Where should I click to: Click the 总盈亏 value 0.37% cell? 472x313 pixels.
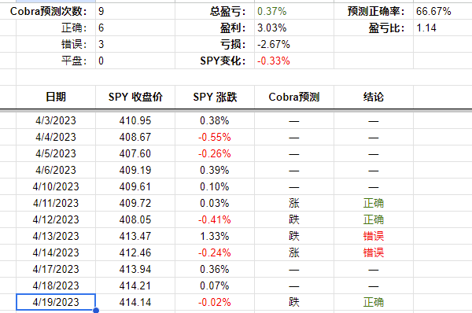294,12
